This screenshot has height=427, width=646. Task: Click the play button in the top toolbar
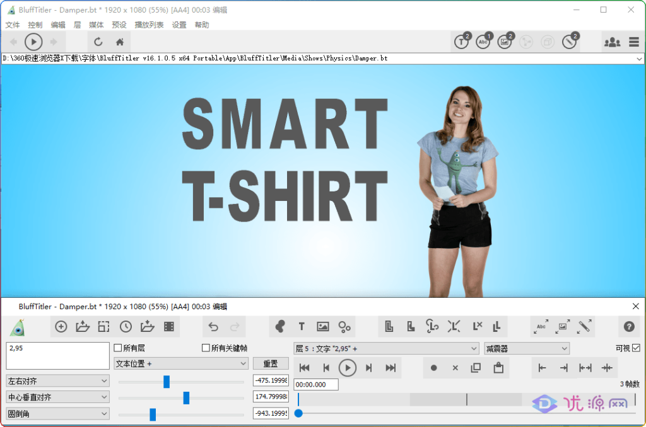pos(33,42)
